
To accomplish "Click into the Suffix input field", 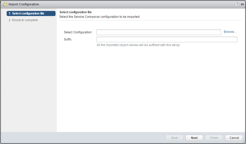I will click(x=167, y=39).
